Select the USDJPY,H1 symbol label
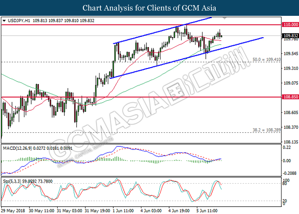Image resolution: width=299 pixels, height=214 pixels. [19, 21]
